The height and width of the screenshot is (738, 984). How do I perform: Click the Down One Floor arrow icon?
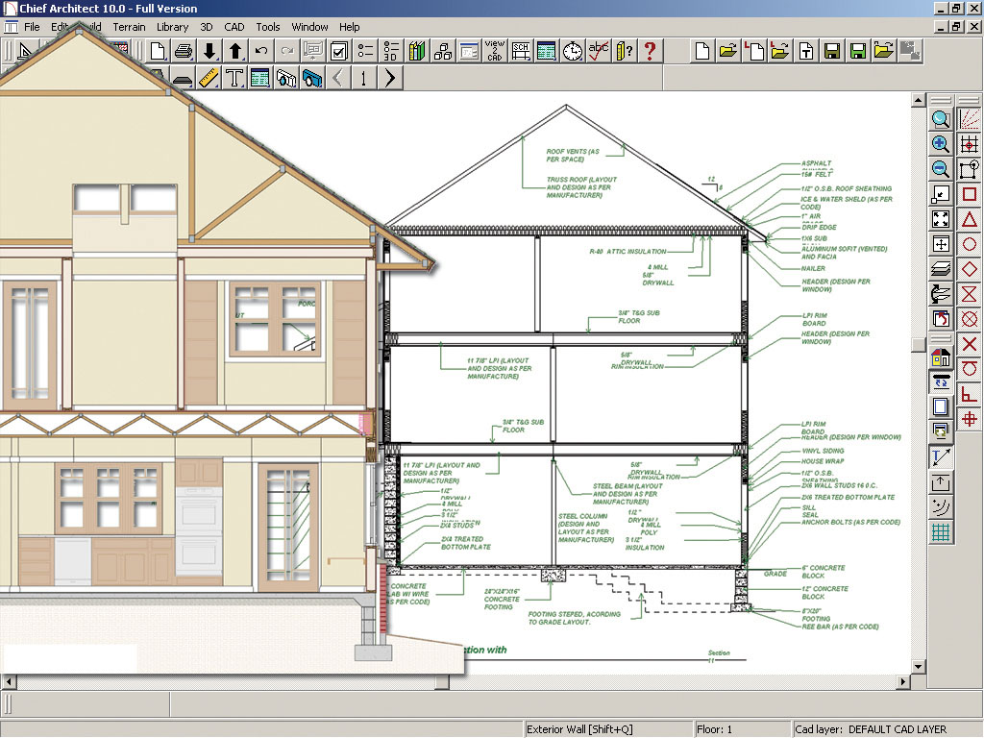[209, 52]
